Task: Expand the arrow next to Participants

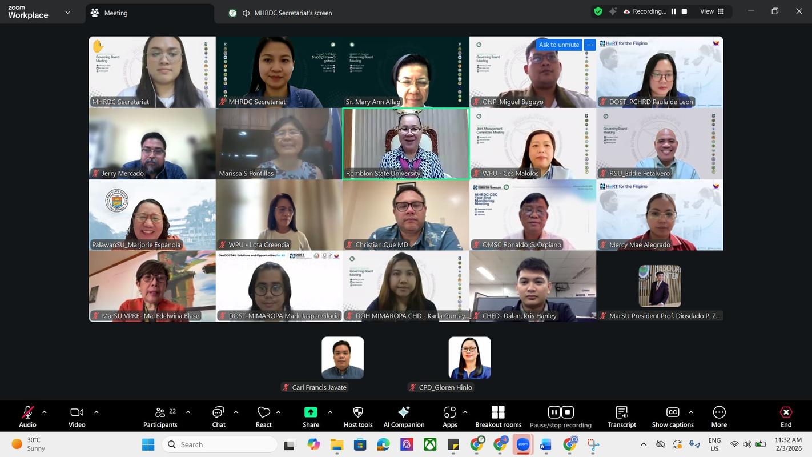Action: click(188, 412)
